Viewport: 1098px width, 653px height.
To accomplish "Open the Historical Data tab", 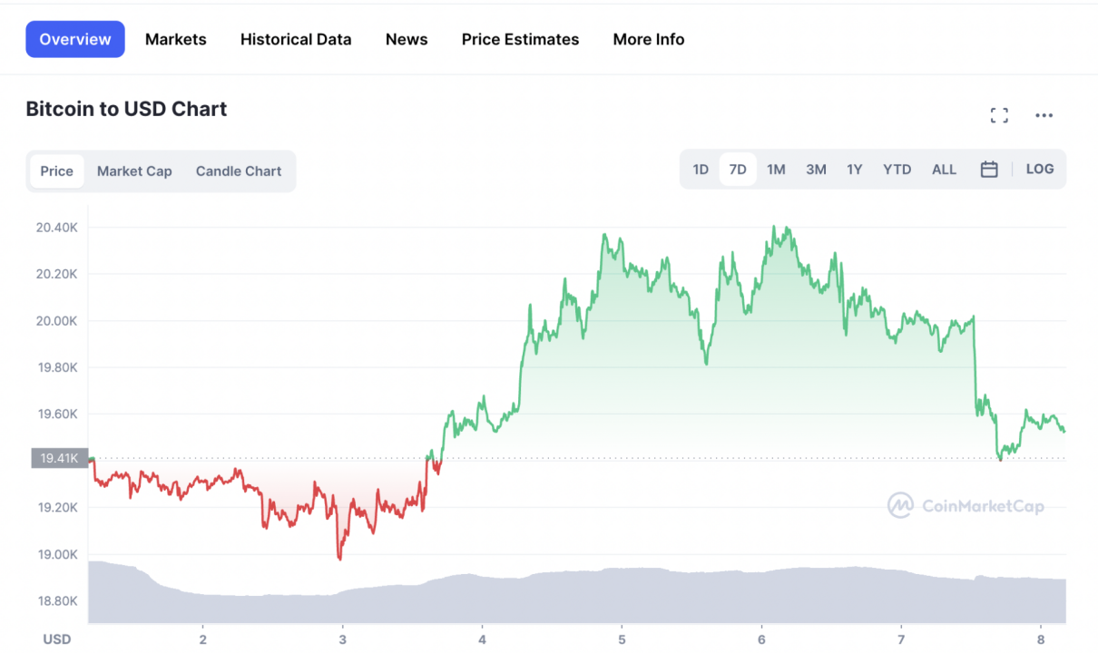I will [296, 39].
